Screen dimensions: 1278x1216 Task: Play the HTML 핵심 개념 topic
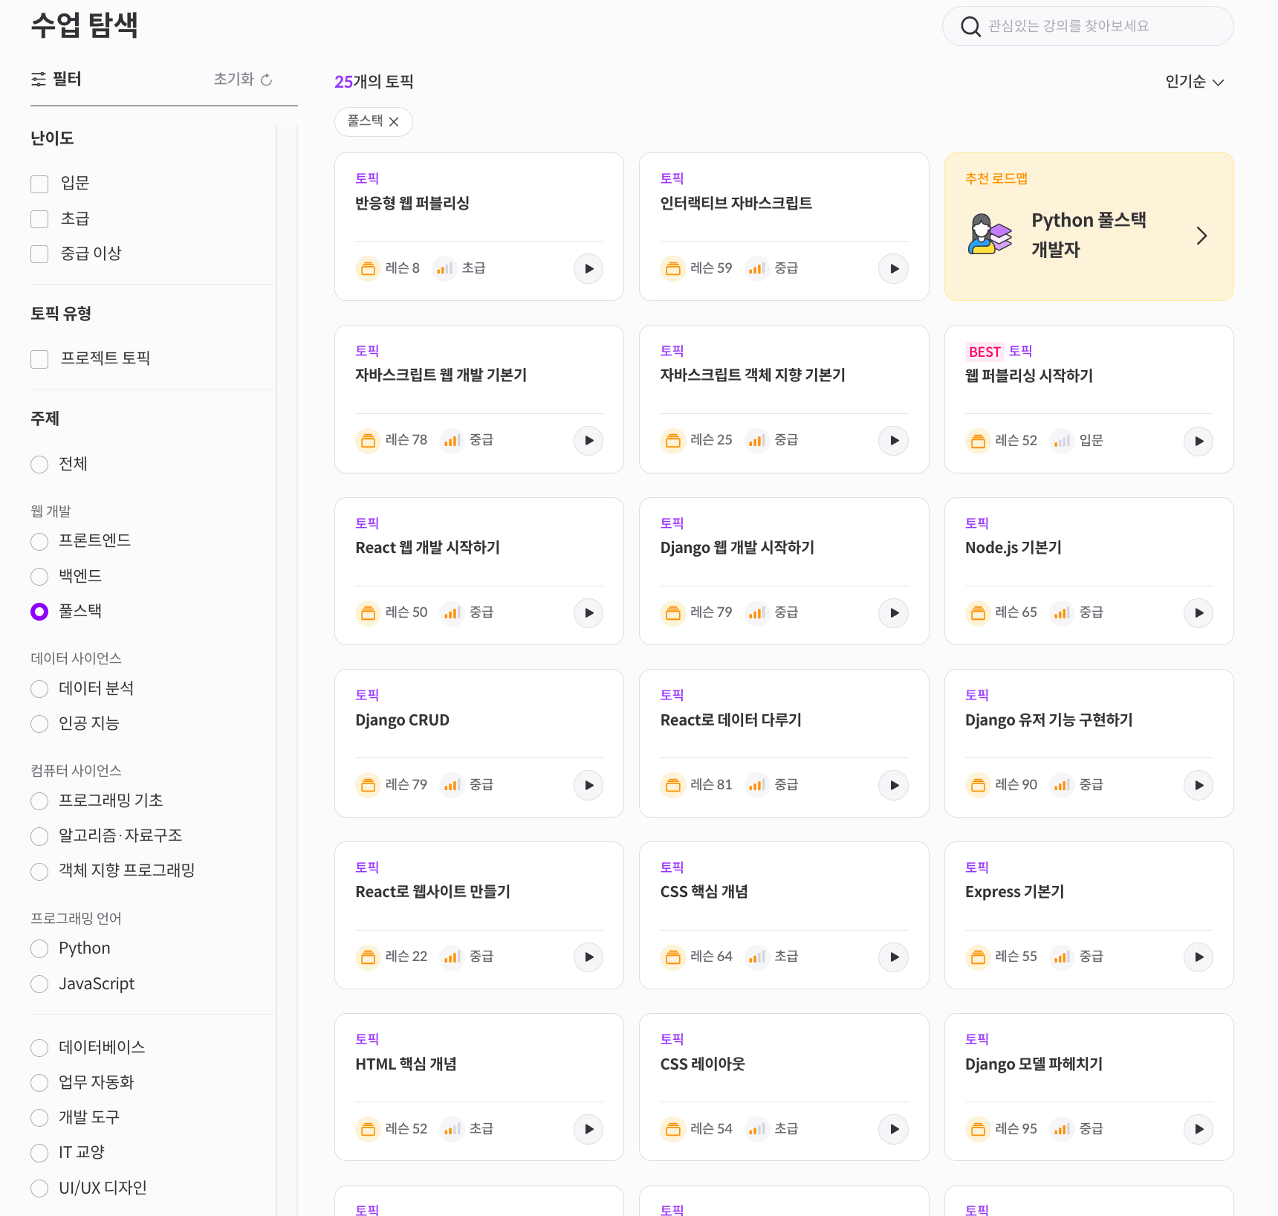point(588,1130)
